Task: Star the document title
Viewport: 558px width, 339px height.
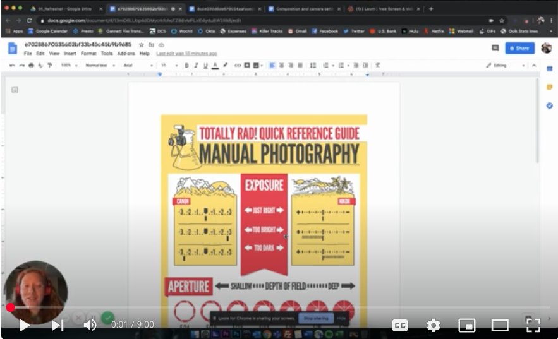Action: [x=141, y=45]
